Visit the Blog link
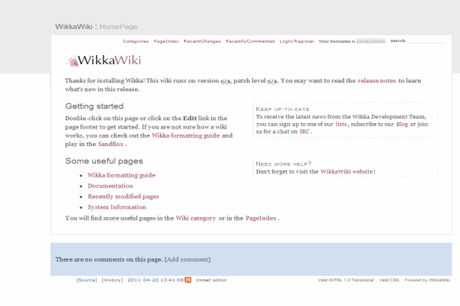The image size is (460, 306). pyautogui.click(x=402, y=124)
